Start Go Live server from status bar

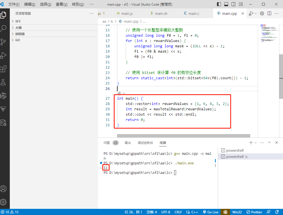point(211,212)
